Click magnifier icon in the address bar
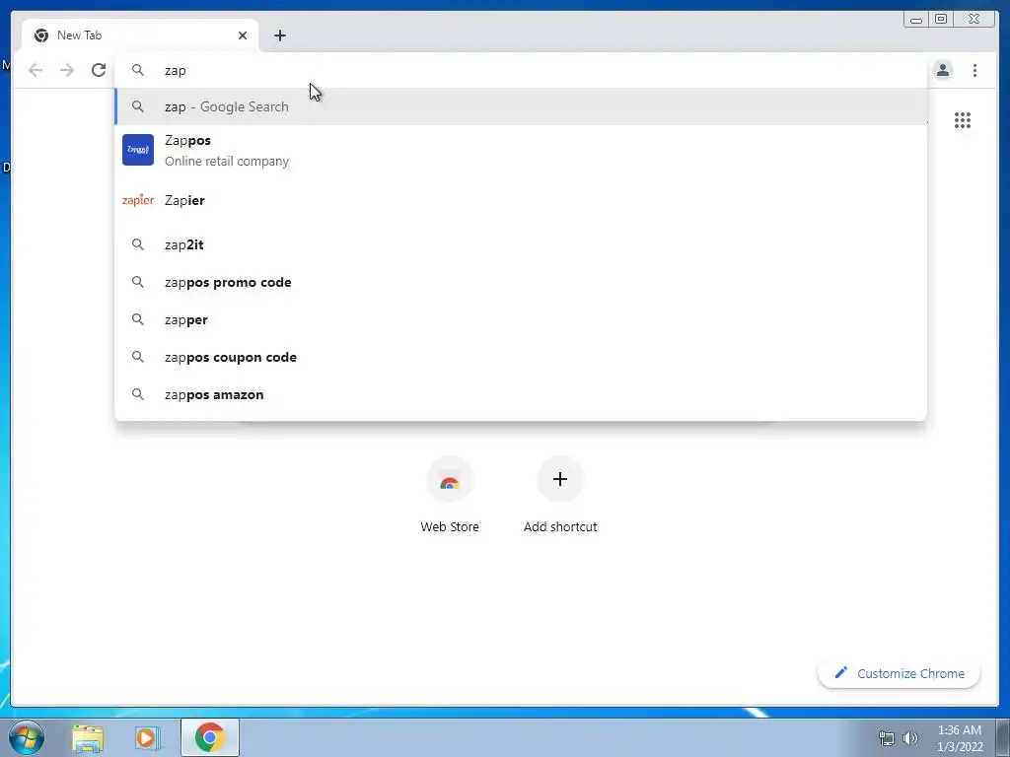The image size is (1010, 757). pos(138,70)
